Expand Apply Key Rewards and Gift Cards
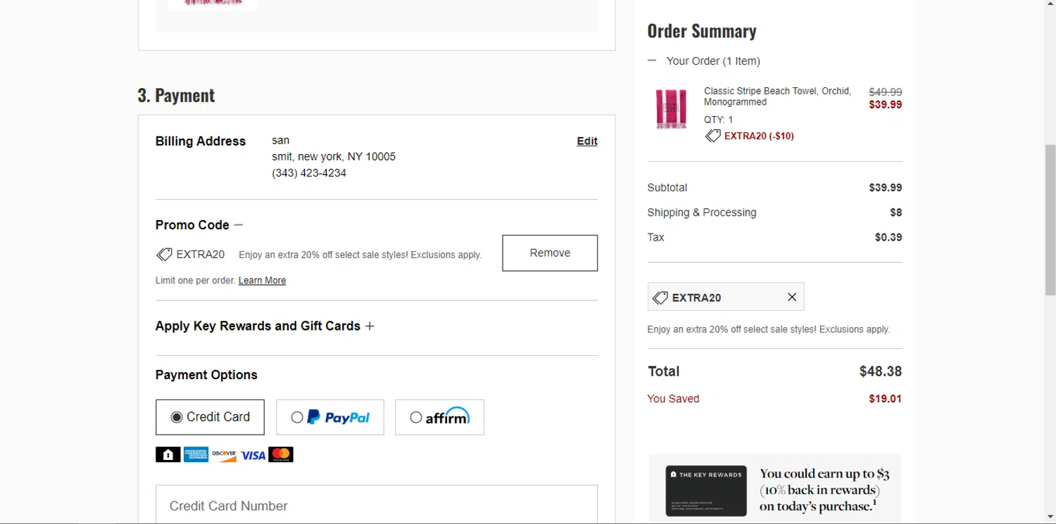Viewport: 1056px width, 524px height. tap(370, 326)
